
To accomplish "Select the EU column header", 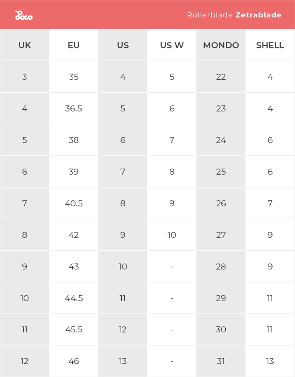I will click(x=74, y=45).
